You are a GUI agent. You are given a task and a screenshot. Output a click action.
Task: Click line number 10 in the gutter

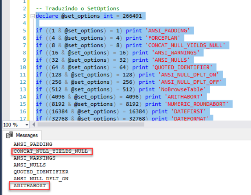click(x=23, y=67)
